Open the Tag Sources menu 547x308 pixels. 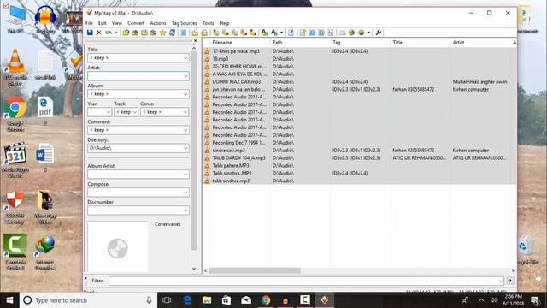(185, 23)
